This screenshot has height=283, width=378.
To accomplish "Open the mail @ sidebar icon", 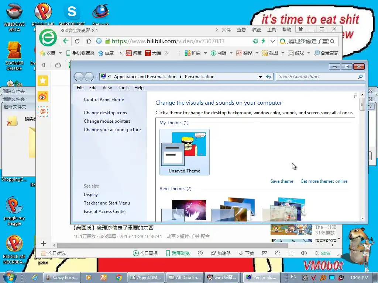I will [x=43, y=112].
